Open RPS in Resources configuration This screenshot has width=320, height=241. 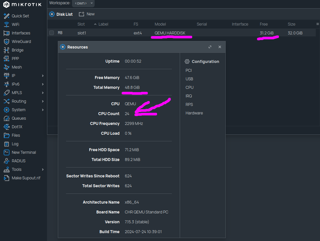coord(189,105)
